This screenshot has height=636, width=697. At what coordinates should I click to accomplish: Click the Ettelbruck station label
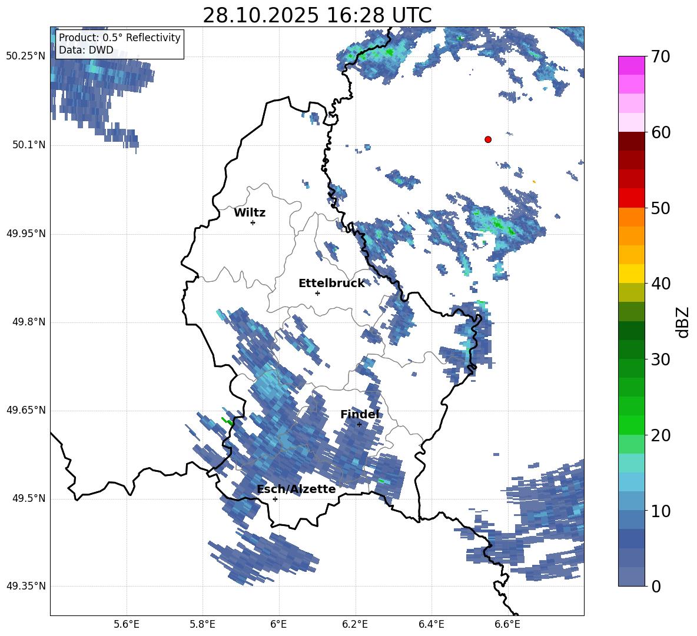click(331, 284)
